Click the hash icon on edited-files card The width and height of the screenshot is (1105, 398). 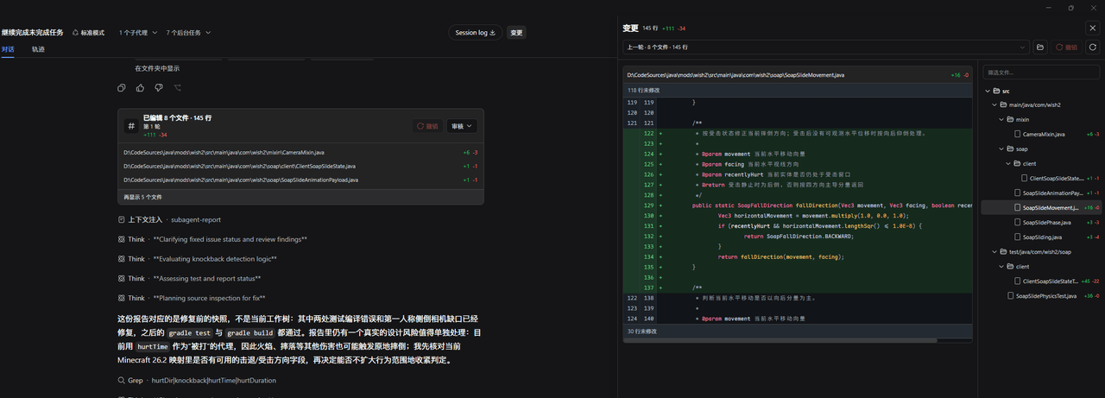131,126
